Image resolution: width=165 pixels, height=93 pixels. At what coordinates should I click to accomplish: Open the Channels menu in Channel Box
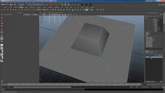147,16
